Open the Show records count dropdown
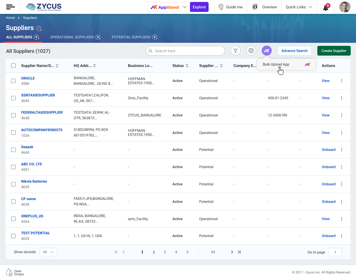356x279 pixels. pyautogui.click(x=48, y=252)
